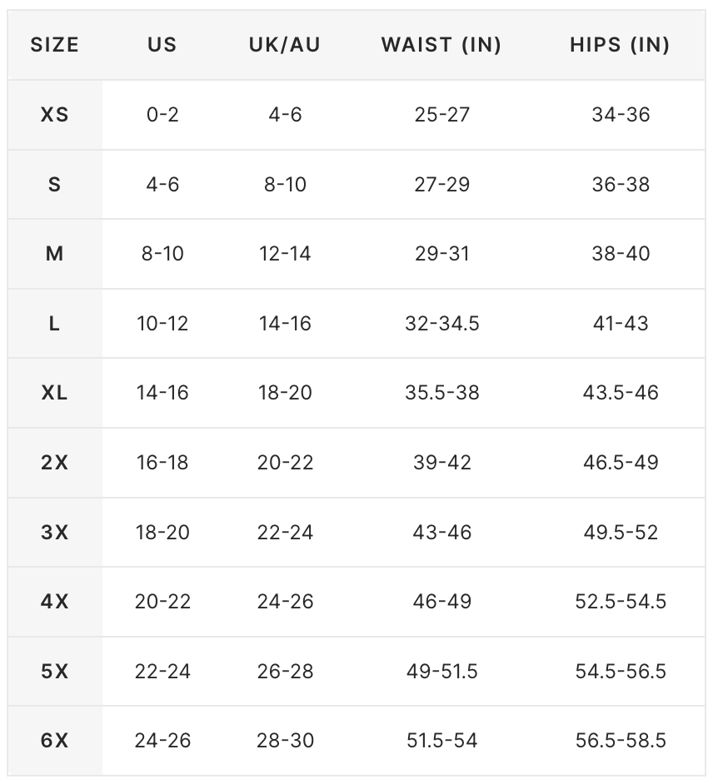Click the 4X size row label

55,602
